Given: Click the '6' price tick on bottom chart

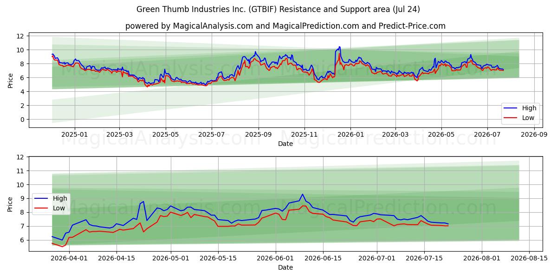Looking at the screenshot, I should [x=22, y=240].
